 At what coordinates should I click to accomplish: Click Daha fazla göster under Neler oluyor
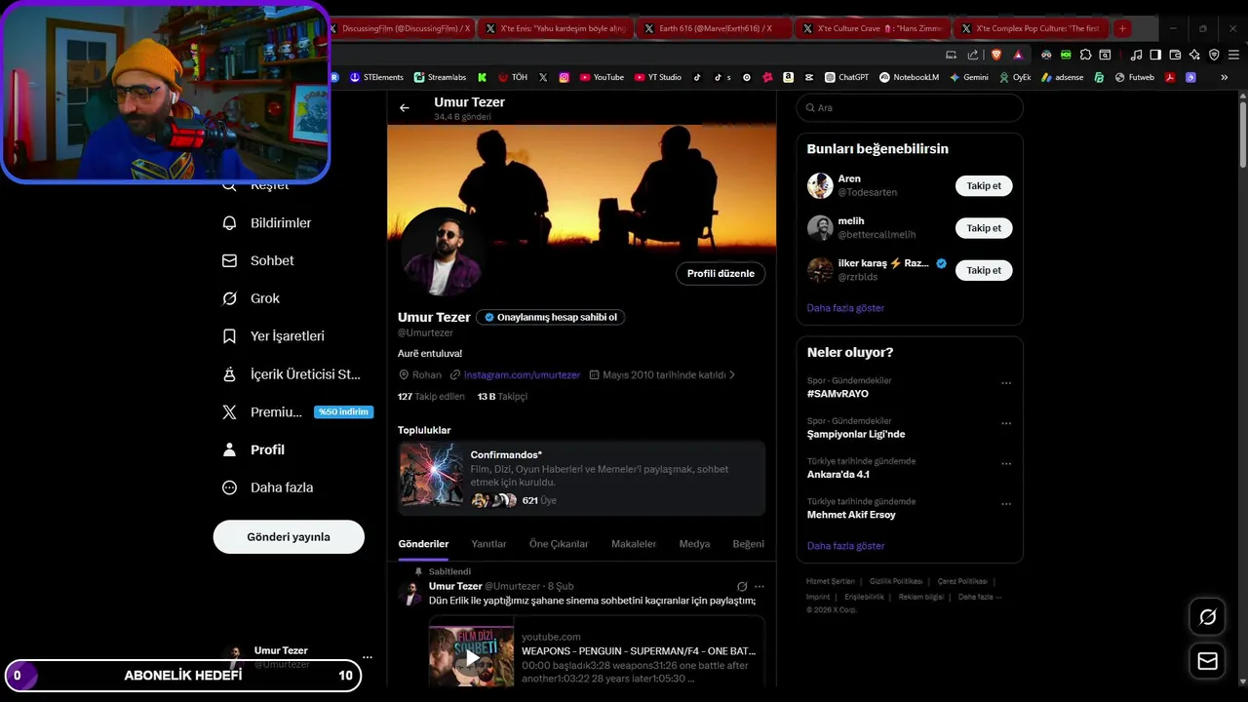click(x=845, y=546)
